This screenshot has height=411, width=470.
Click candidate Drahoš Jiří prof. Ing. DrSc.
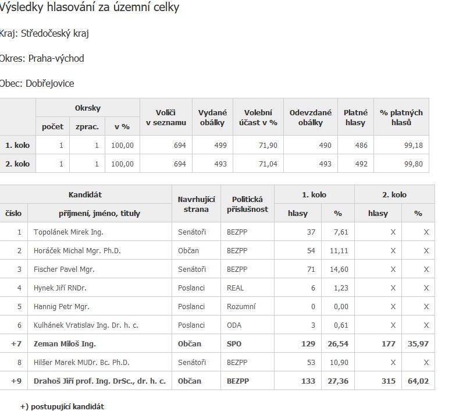99,381
